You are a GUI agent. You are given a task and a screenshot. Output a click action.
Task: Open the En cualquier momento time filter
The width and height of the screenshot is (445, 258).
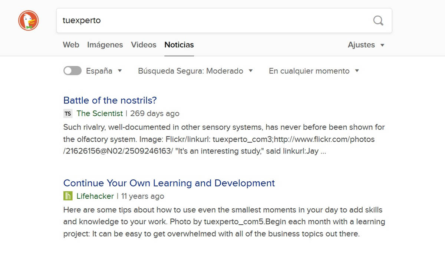point(314,71)
